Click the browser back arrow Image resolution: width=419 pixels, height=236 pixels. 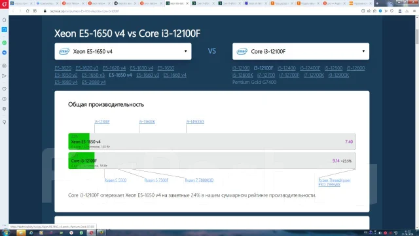point(13,11)
